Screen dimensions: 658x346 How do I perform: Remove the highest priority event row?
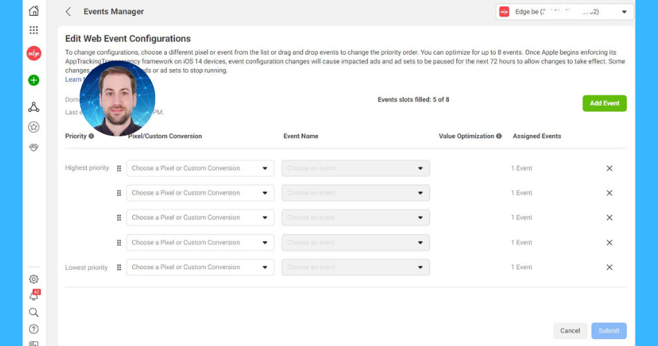[x=610, y=168]
